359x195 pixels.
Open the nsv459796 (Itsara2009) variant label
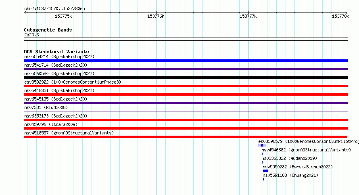[x=51, y=124]
